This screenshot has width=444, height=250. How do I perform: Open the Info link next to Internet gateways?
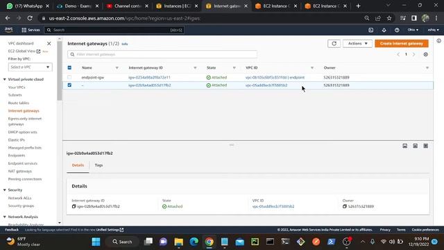click(125, 44)
